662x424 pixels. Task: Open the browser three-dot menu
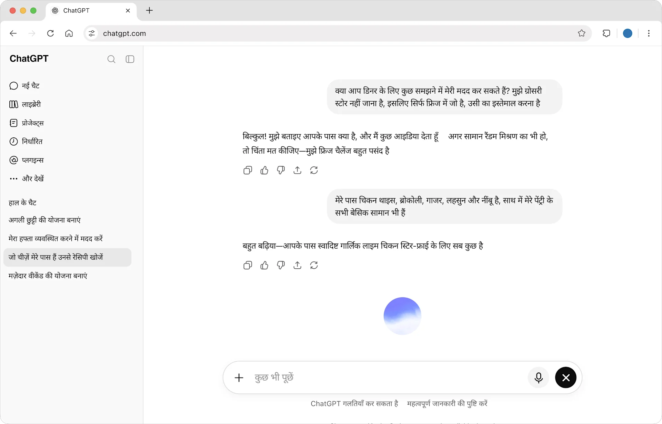[649, 33]
